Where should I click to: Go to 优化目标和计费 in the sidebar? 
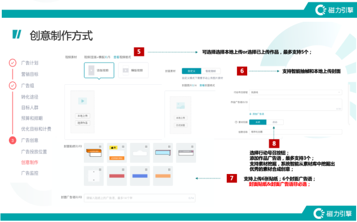[36, 129]
